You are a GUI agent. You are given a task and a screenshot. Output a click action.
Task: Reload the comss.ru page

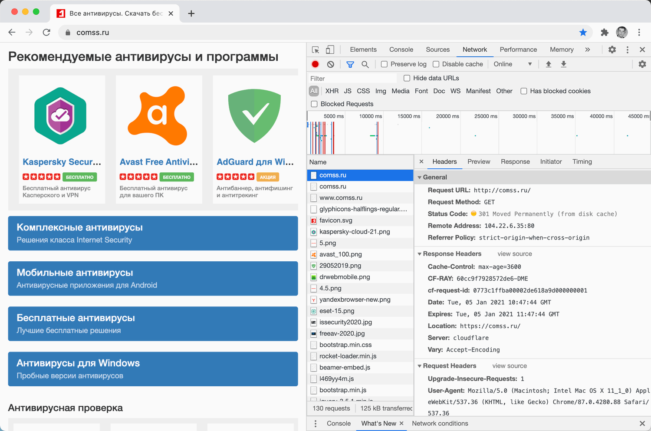[x=46, y=33]
